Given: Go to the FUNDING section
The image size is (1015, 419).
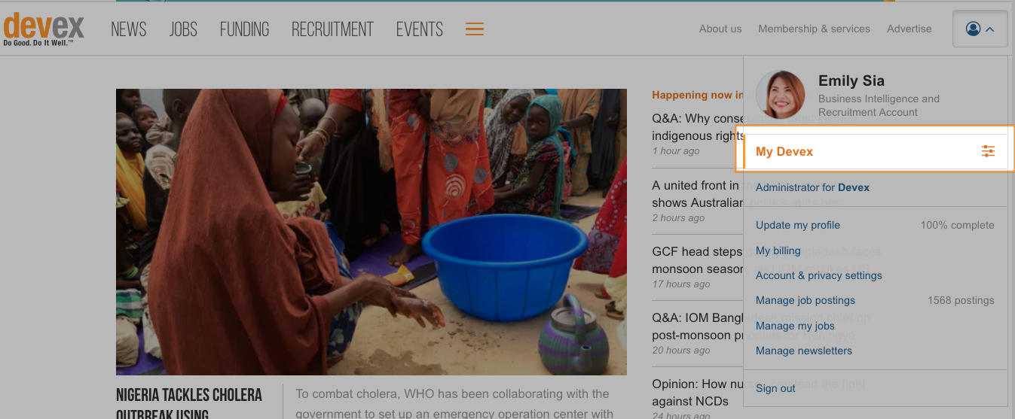Looking at the screenshot, I should point(244,29).
